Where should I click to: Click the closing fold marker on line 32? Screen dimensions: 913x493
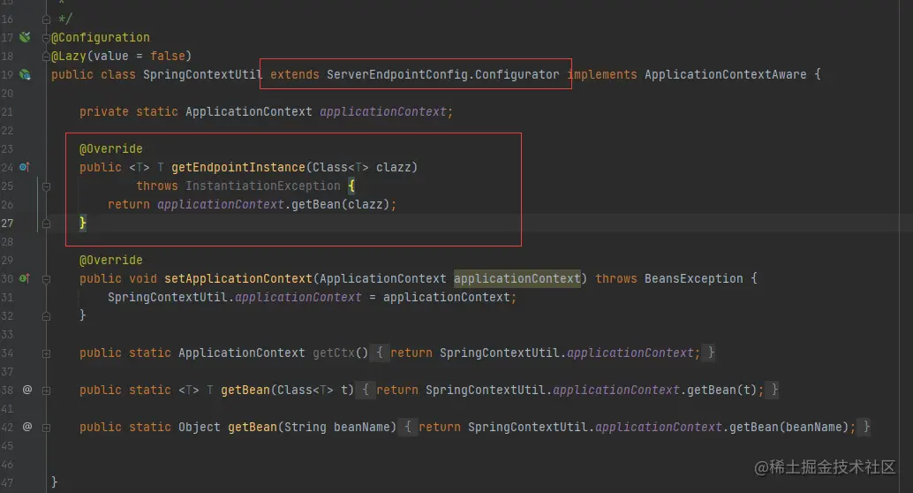click(46, 316)
